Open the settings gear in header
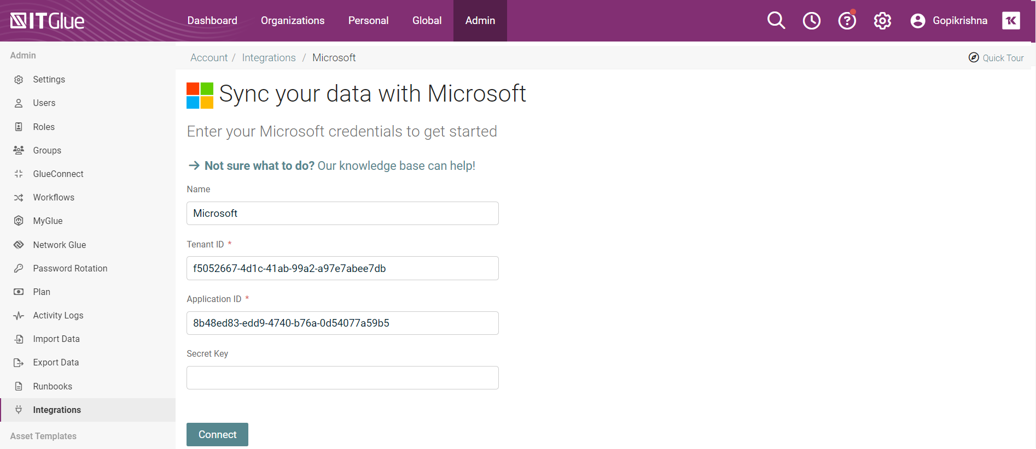Image resolution: width=1036 pixels, height=449 pixels. [882, 21]
